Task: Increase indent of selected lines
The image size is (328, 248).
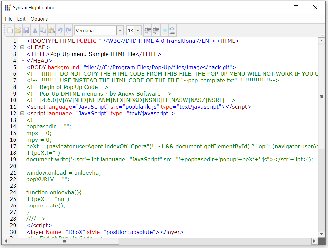Action: (156, 31)
